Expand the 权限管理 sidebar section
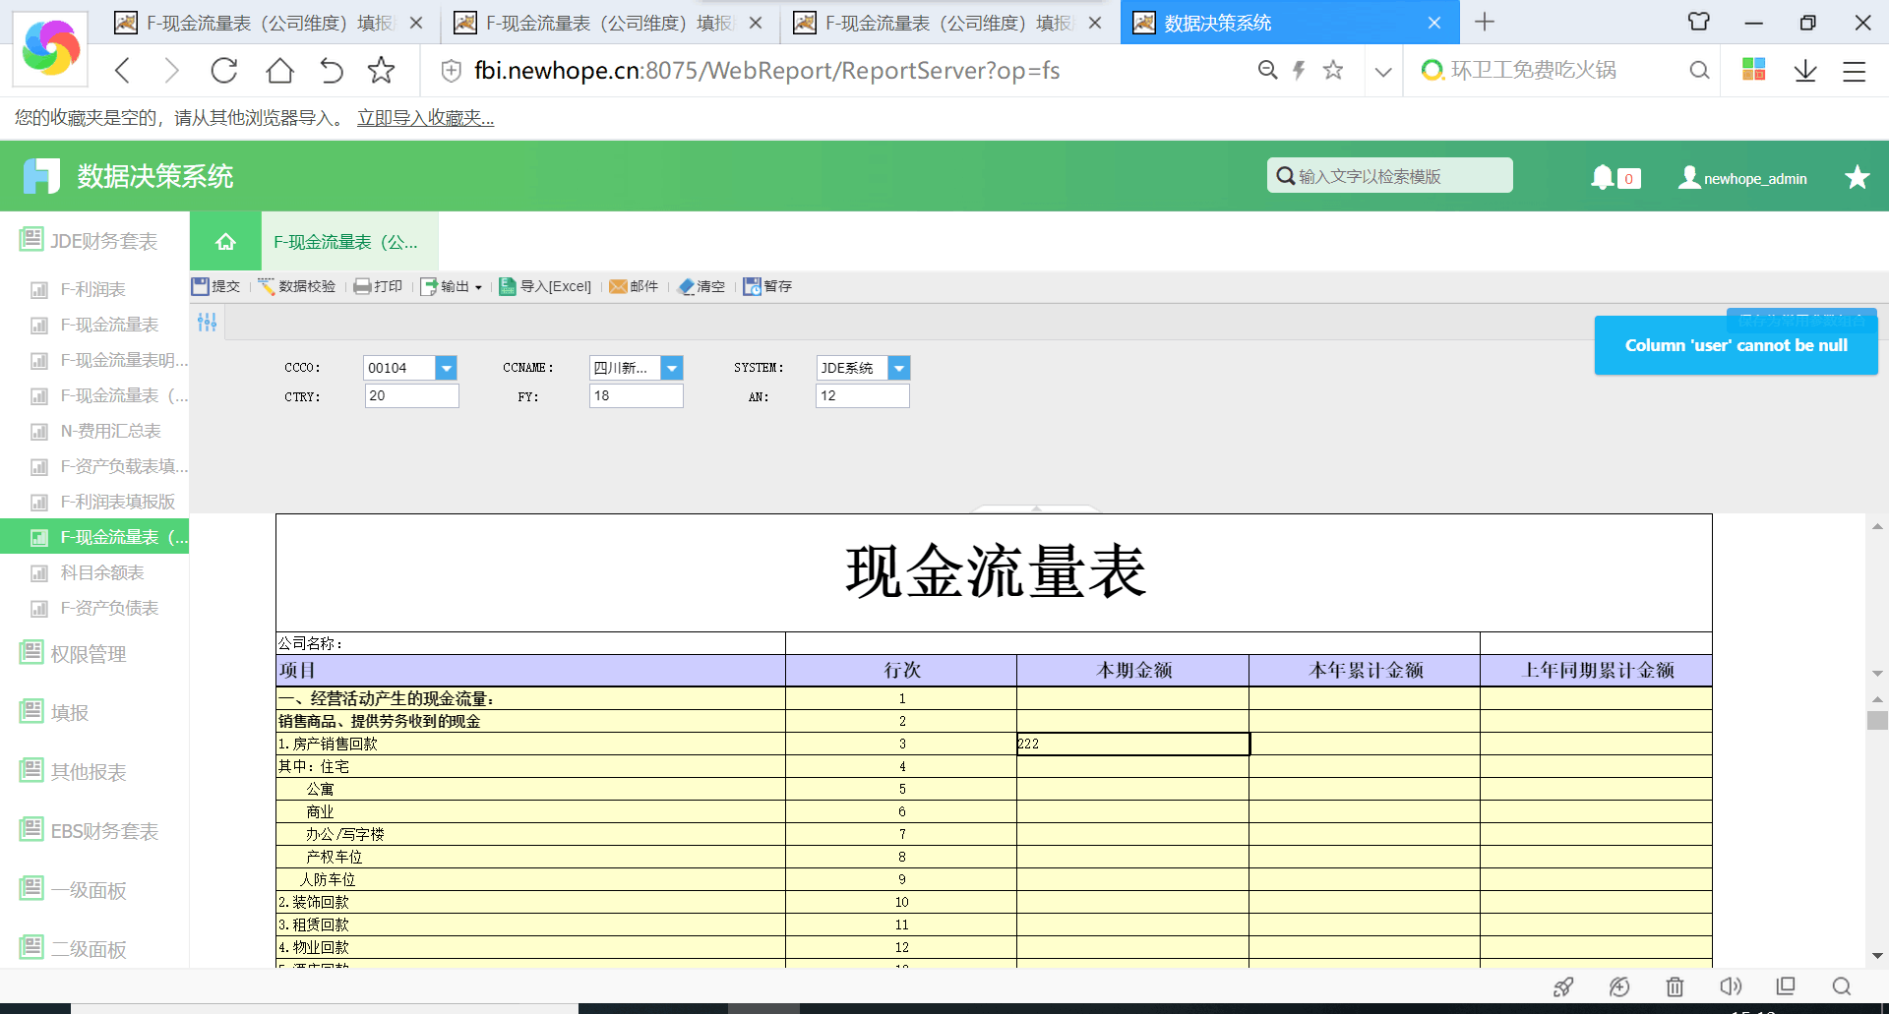This screenshot has height=1014, width=1889. pos(88,654)
